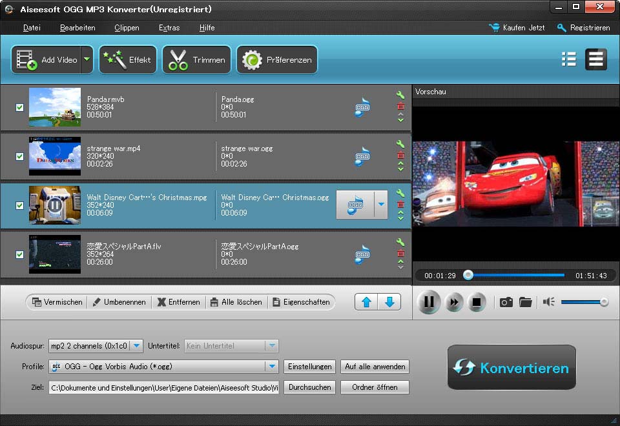Adjust the volume slider
Screen dimensions: 620x426
(x=584, y=302)
